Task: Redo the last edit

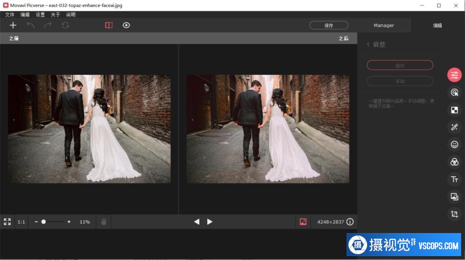Action: [x=48, y=25]
